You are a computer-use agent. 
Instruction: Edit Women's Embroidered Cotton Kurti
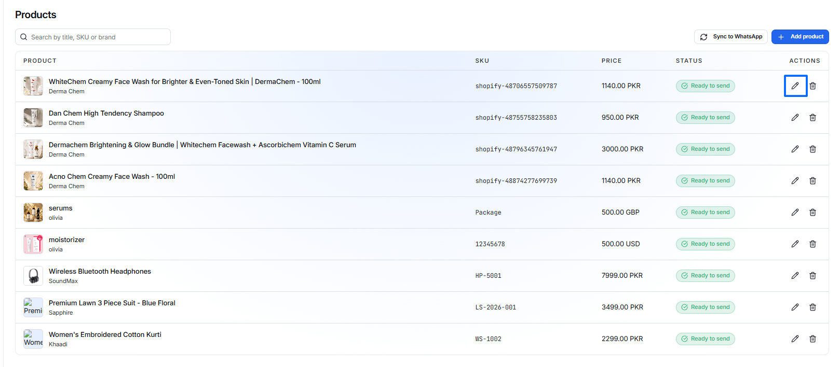[x=795, y=339]
